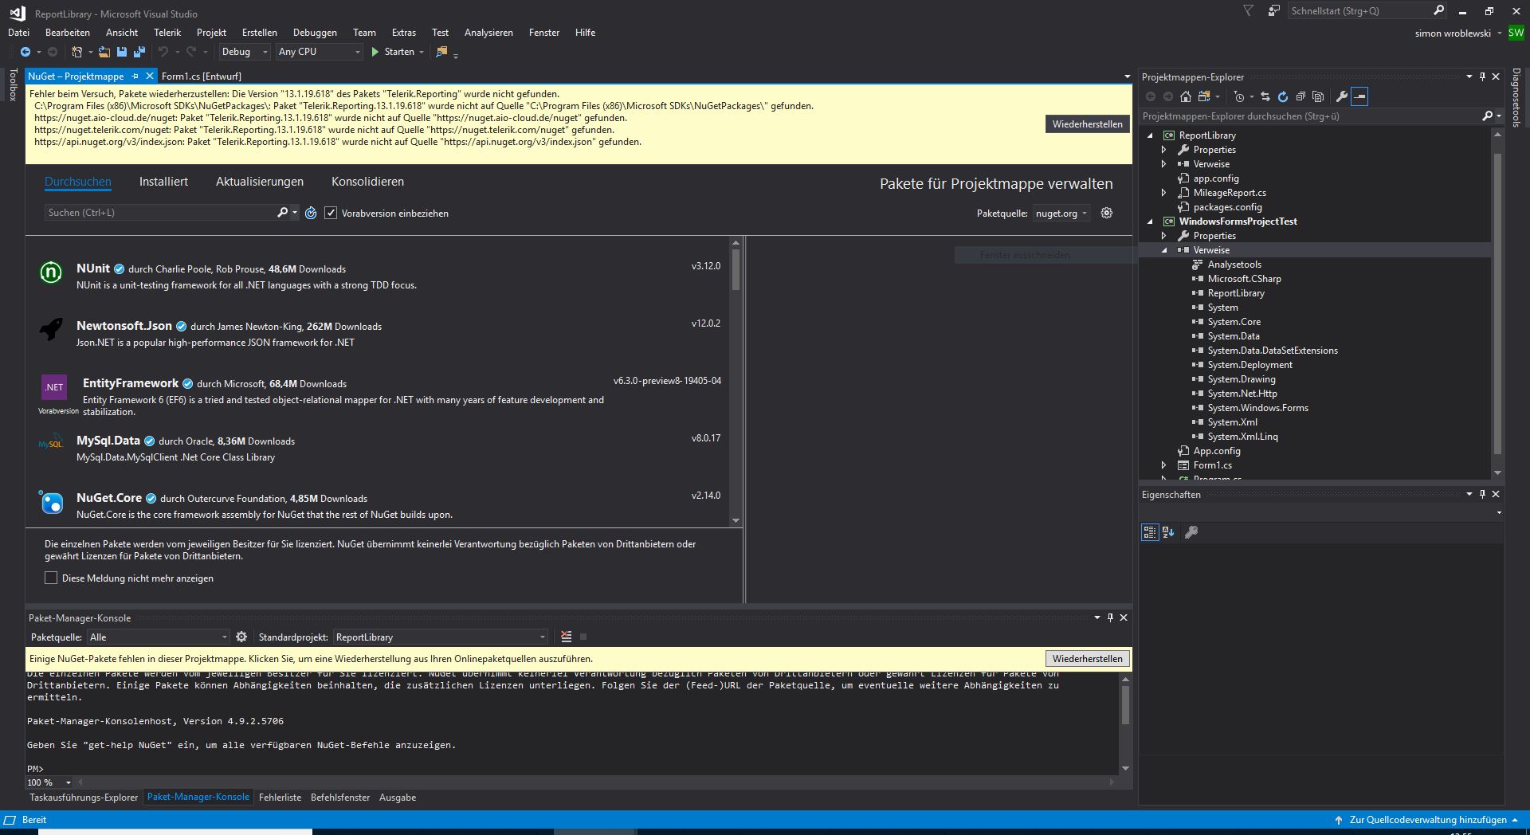Click the Collapse All icon in Projektmappen-Explorer
Screen dimensions: 1530x835
[x=1300, y=96]
